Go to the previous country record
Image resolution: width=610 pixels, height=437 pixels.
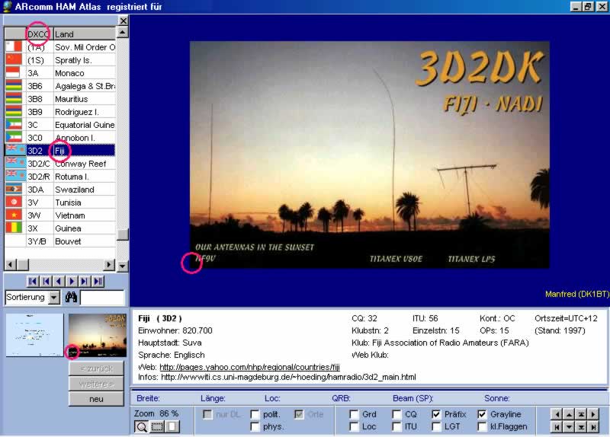(59, 281)
